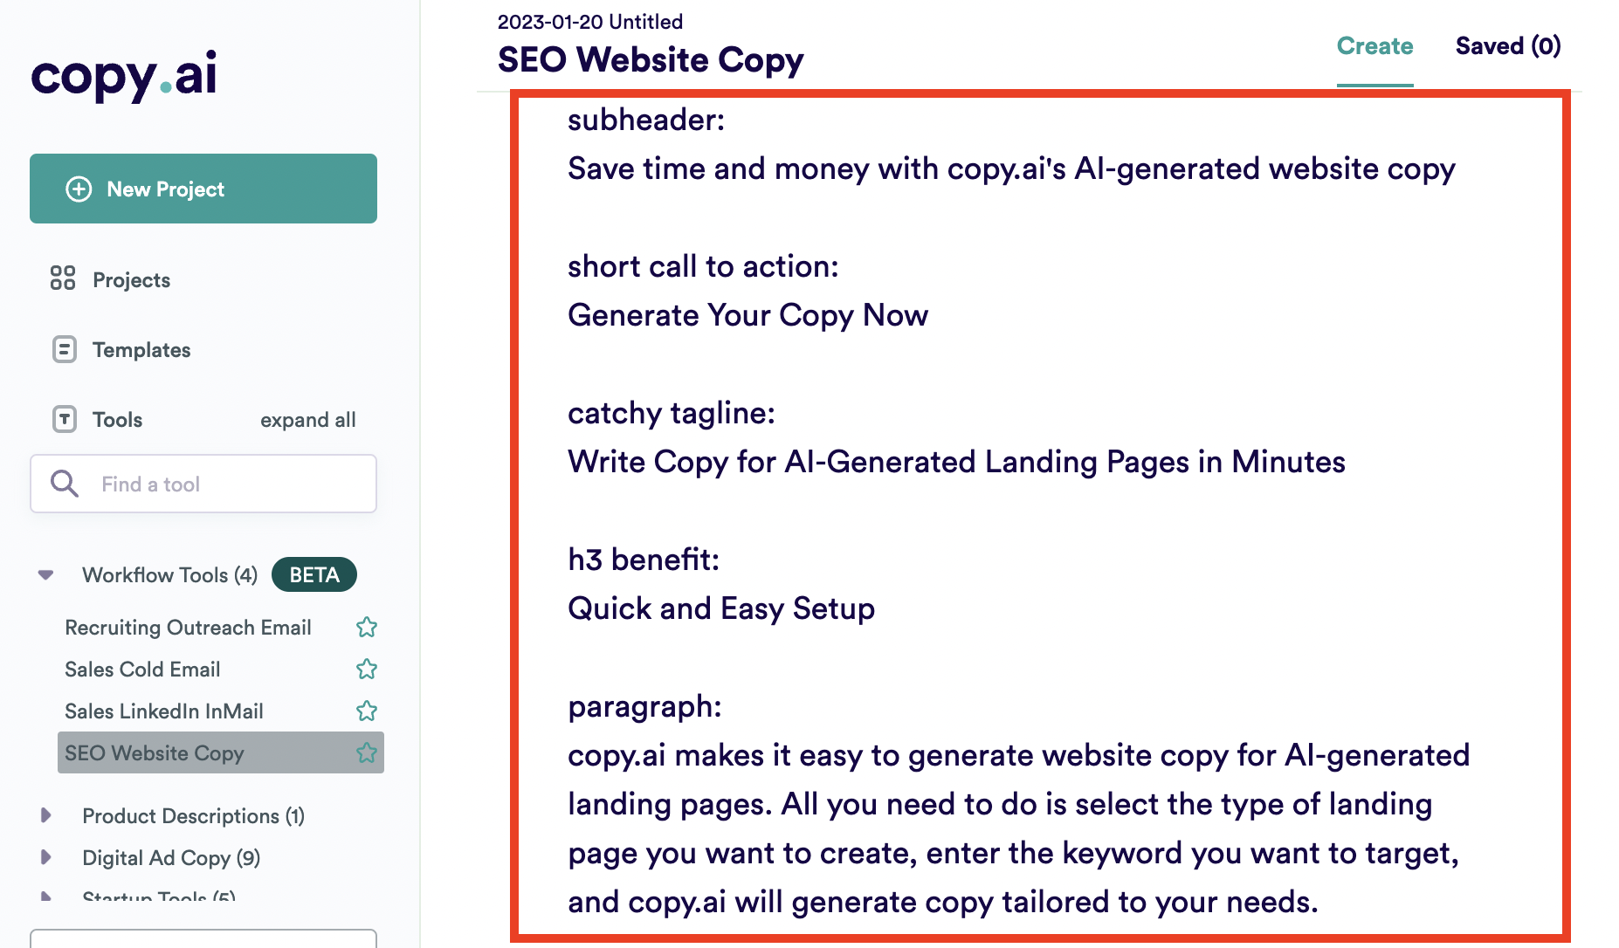Expand Product Descriptions (1)

46,815
